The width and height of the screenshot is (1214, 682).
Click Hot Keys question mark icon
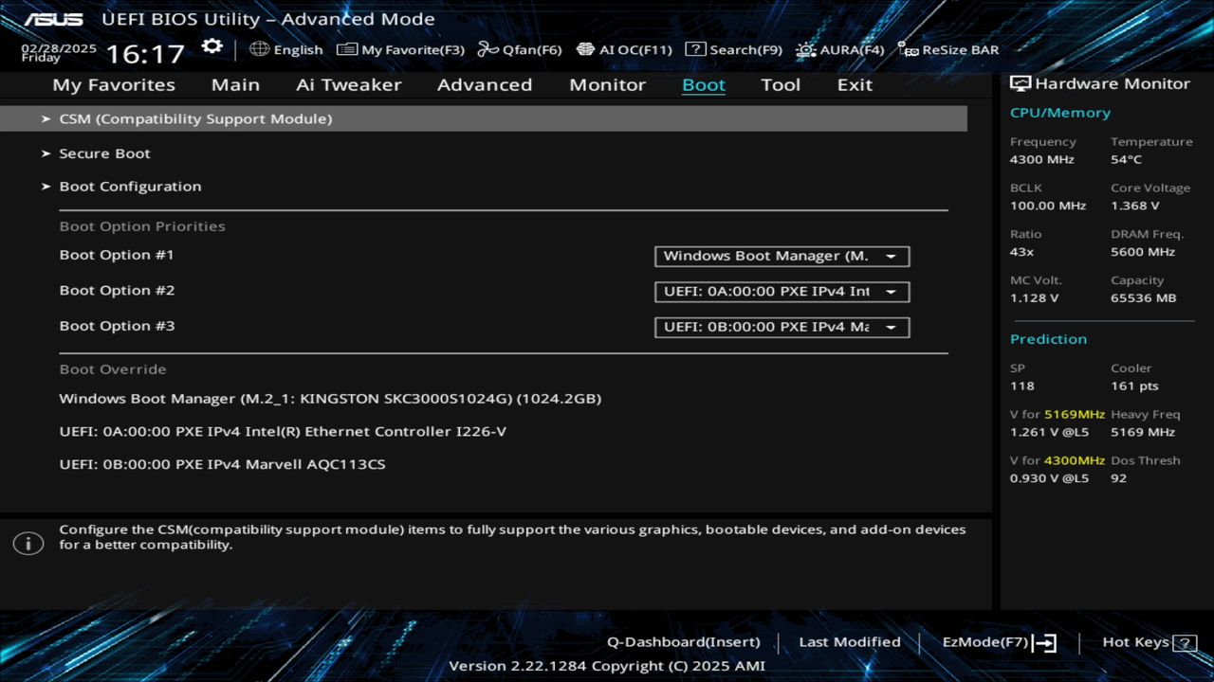pyautogui.click(x=1185, y=643)
